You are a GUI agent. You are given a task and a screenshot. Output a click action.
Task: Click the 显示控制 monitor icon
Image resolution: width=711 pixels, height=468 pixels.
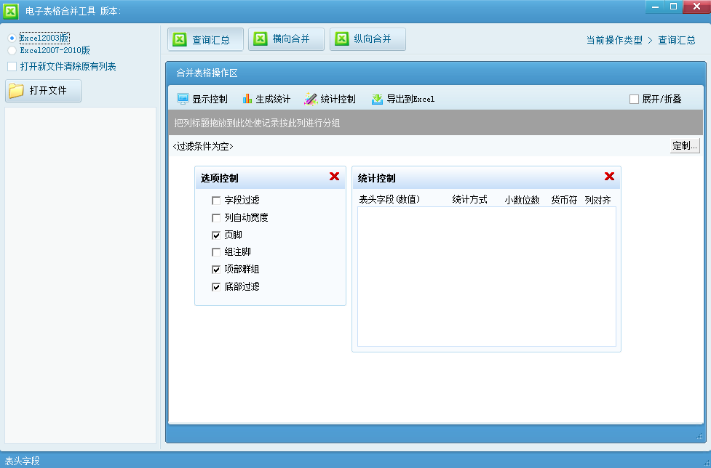tap(183, 99)
